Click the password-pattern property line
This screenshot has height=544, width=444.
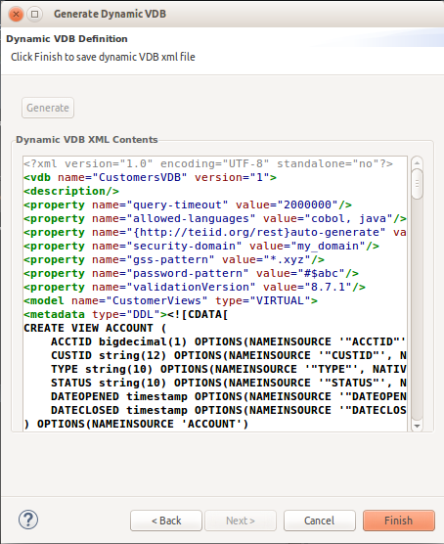tap(191, 273)
